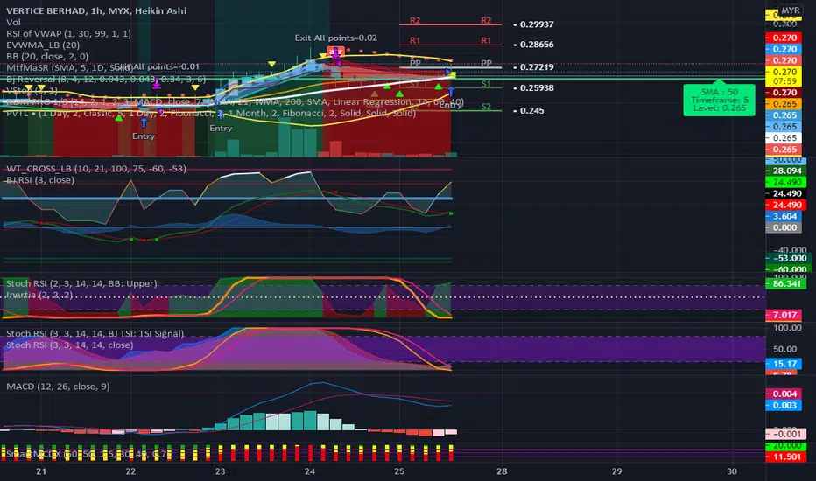
Task: Select the Inertia (2, 2, 2) legend
Action: tap(39, 295)
